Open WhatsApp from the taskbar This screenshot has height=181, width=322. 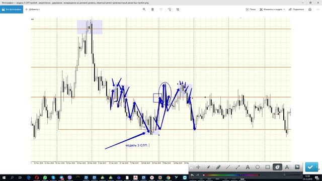(45, 177)
